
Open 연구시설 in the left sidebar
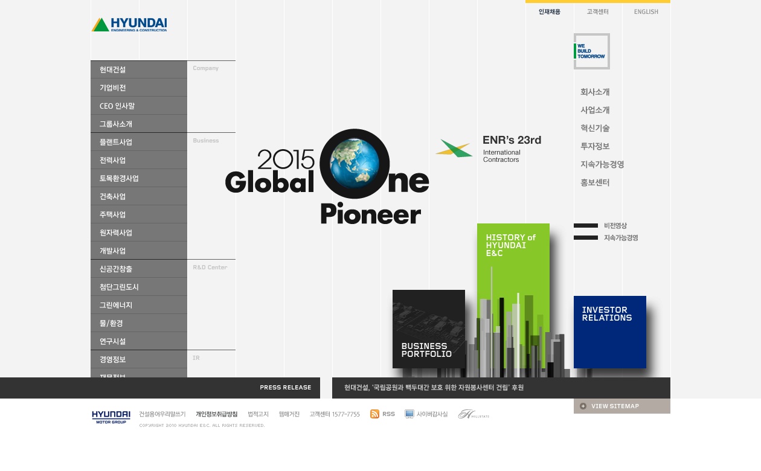point(139,341)
